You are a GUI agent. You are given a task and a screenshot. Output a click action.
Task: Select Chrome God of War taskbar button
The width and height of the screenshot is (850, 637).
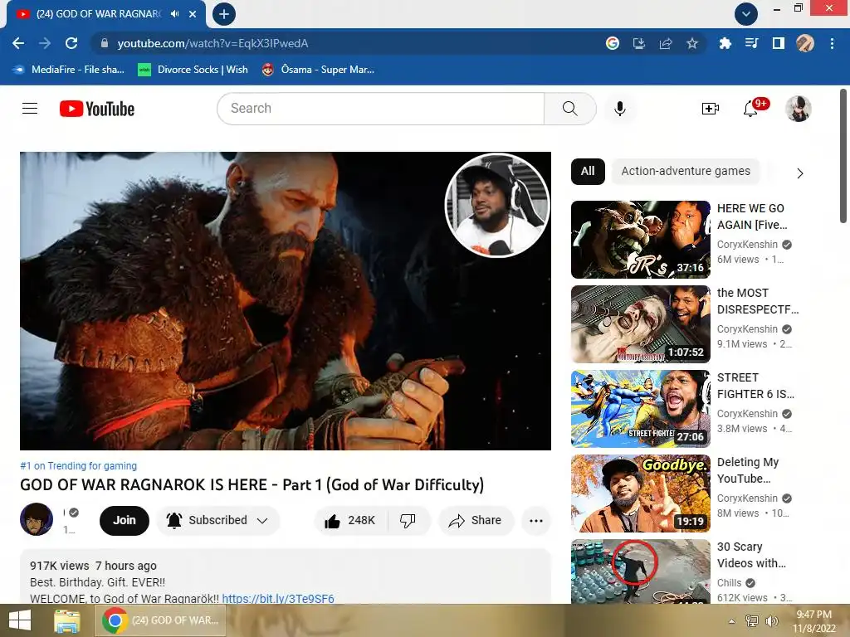pos(160,620)
